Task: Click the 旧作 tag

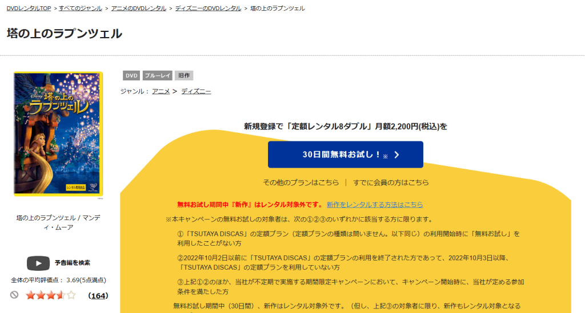Action: point(184,76)
